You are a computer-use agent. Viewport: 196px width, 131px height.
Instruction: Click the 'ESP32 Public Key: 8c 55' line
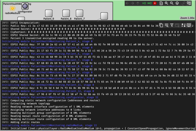point(98,75)
